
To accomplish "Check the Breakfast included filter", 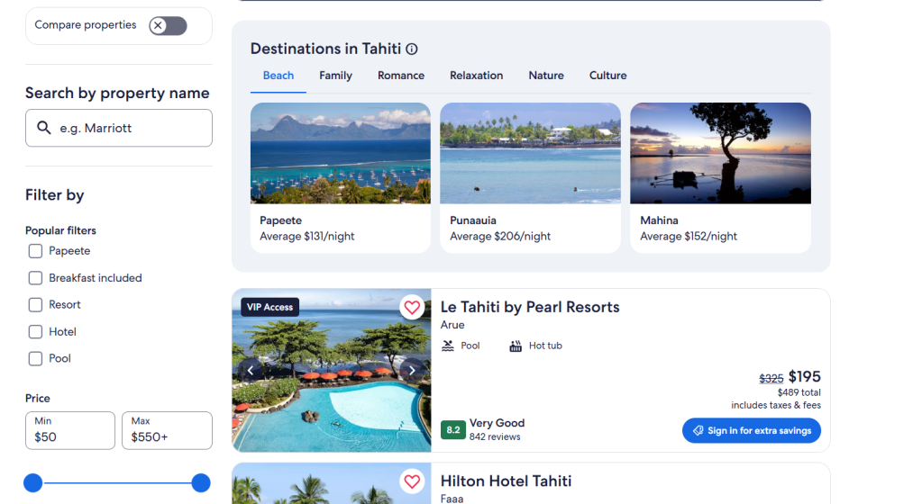I will (36, 278).
